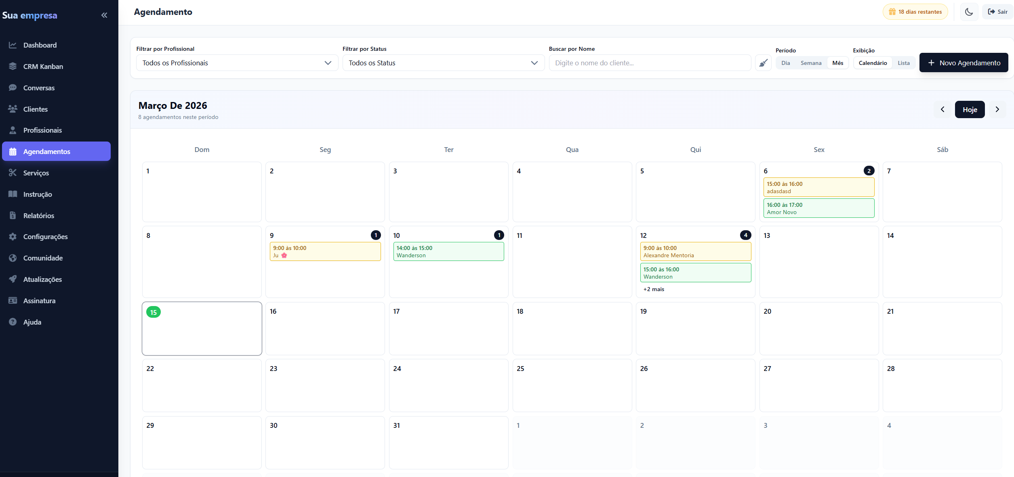The image size is (1014, 477).
Task: Open Configurações in sidebar menu
Action: click(x=45, y=237)
